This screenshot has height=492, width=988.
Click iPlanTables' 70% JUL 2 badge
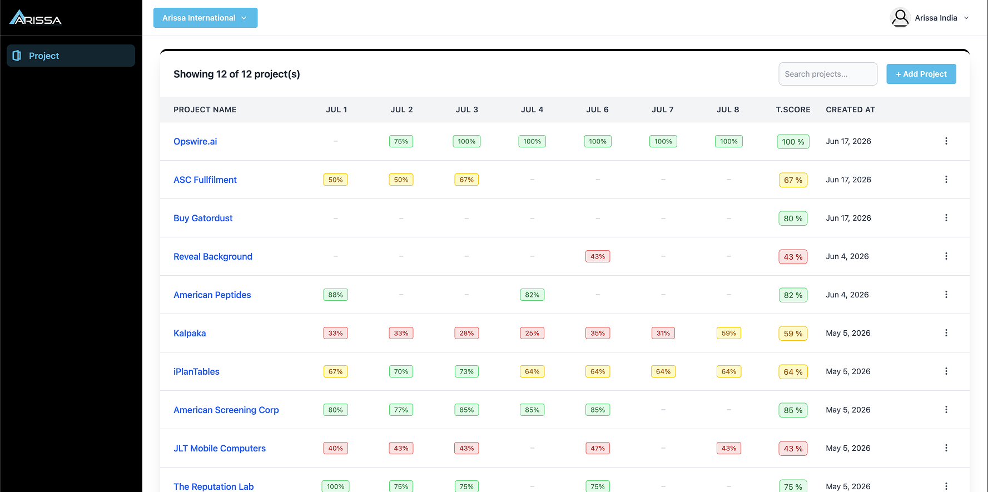(401, 371)
